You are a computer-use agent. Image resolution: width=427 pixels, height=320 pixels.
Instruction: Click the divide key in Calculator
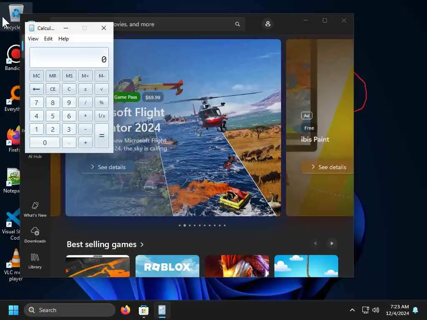click(85, 102)
